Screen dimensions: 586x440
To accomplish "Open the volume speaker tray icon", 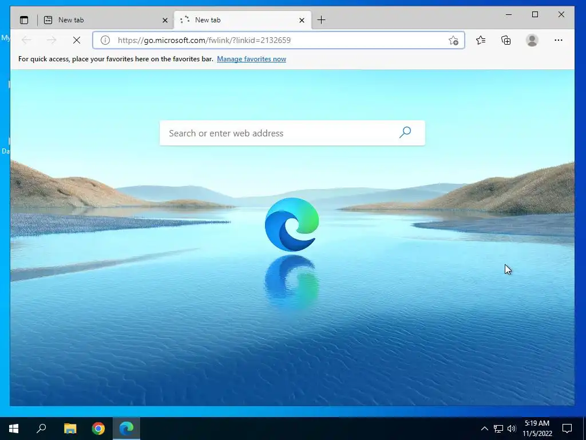I will point(512,429).
